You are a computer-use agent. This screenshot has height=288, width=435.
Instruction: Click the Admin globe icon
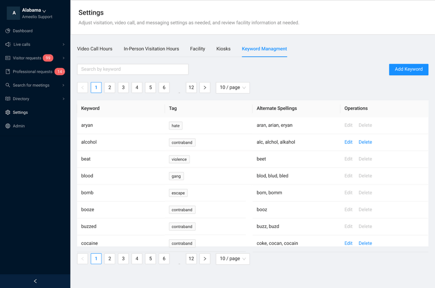pos(8,126)
